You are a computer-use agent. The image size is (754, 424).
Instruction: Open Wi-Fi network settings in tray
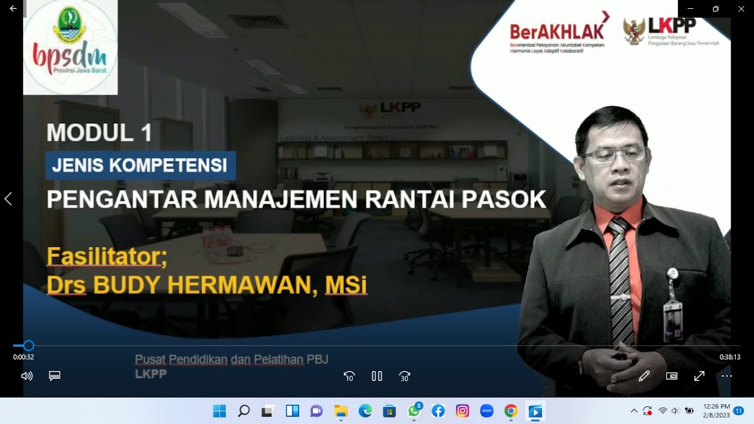pos(663,411)
